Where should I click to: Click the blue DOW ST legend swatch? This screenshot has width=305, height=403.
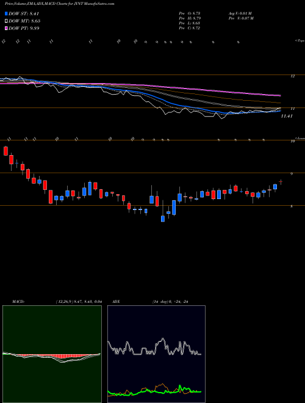pos(7,13)
